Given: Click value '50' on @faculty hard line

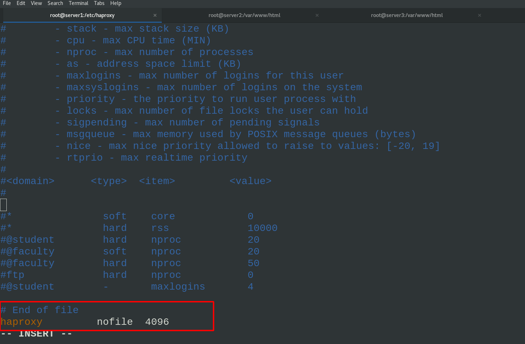Looking at the screenshot, I should click(253, 263).
